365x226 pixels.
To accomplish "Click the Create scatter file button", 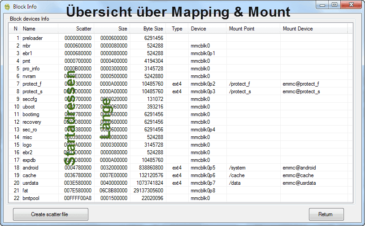I will tap(51, 214).
